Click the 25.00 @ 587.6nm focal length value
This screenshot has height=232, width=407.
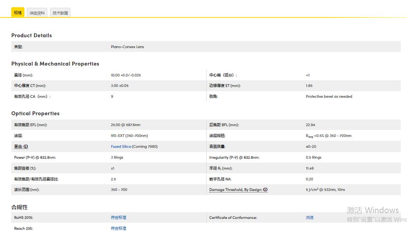126,125
